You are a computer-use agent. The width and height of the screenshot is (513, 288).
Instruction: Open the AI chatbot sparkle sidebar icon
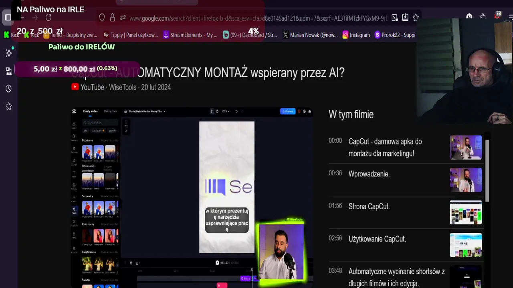[x=9, y=53]
